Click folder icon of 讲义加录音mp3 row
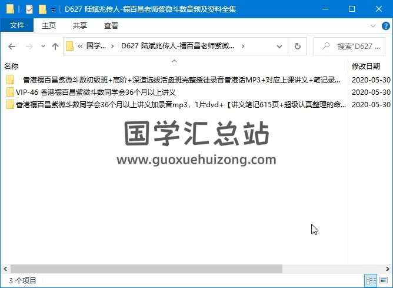The width and height of the screenshot is (393, 288). [10, 104]
